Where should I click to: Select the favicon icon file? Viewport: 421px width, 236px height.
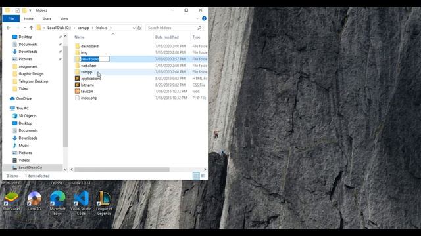[x=87, y=91]
